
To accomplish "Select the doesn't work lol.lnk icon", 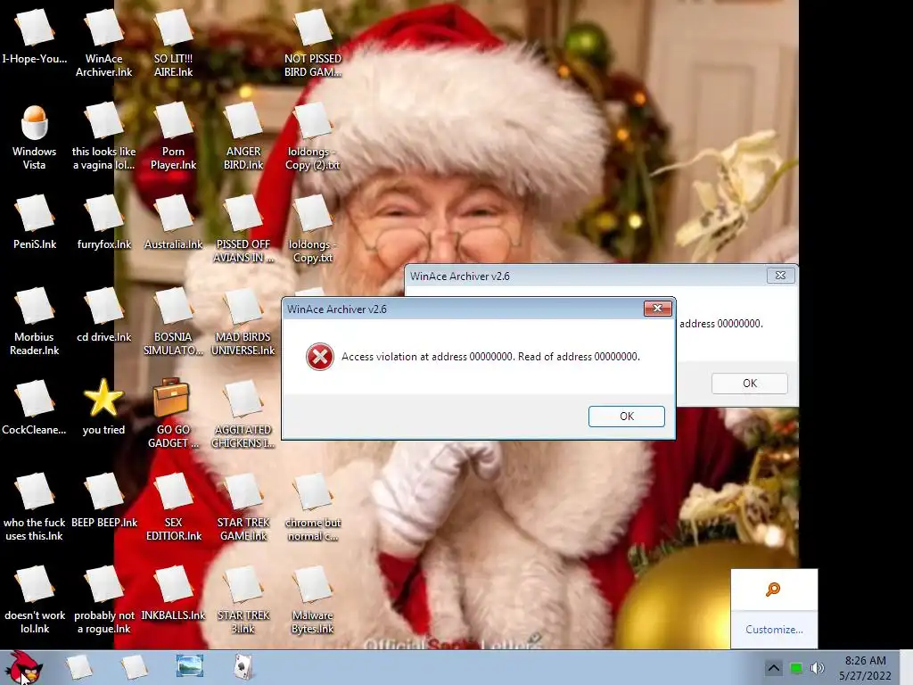I will coord(35,600).
